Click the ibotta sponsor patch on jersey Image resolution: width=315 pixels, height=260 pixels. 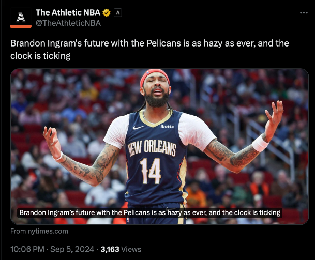coord(167,126)
